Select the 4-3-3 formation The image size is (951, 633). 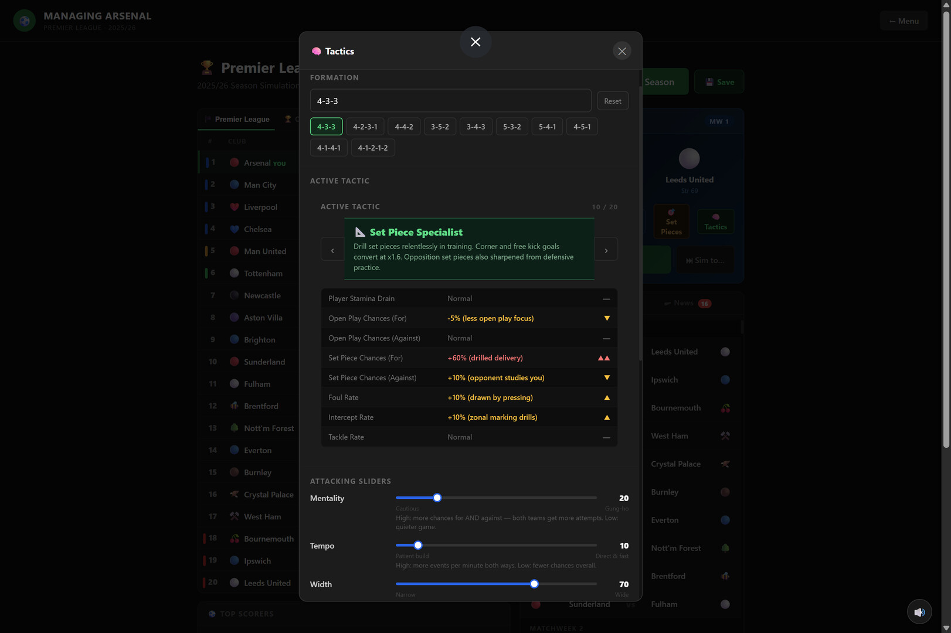(x=326, y=127)
